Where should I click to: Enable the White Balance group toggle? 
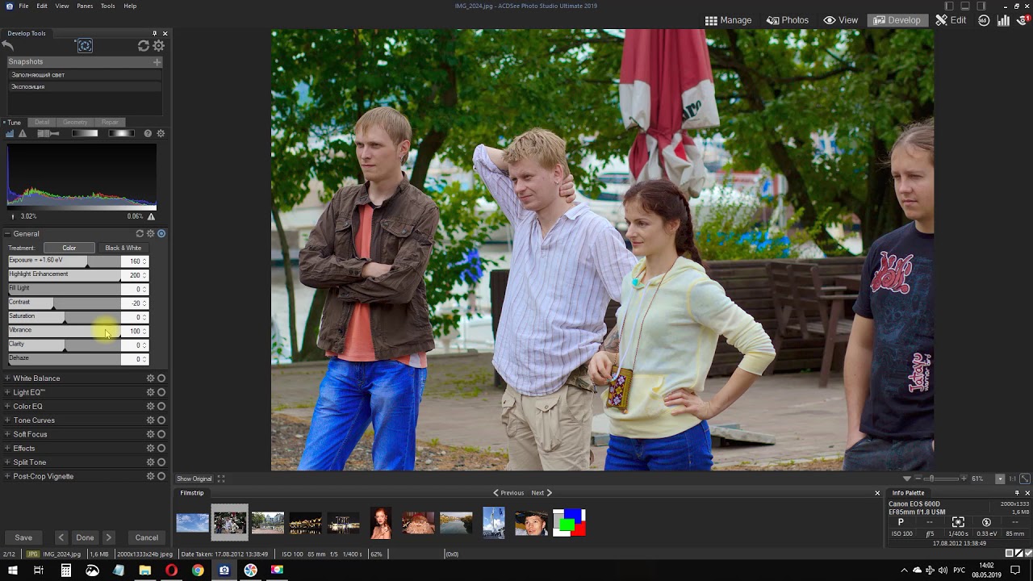click(x=161, y=378)
